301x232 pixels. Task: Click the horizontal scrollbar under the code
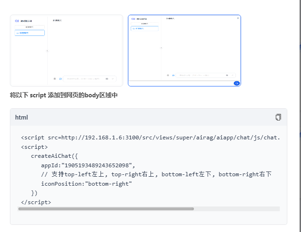point(106,209)
